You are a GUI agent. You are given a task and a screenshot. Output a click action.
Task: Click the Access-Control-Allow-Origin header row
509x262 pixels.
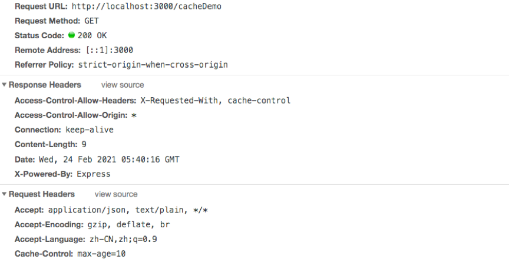coord(75,115)
